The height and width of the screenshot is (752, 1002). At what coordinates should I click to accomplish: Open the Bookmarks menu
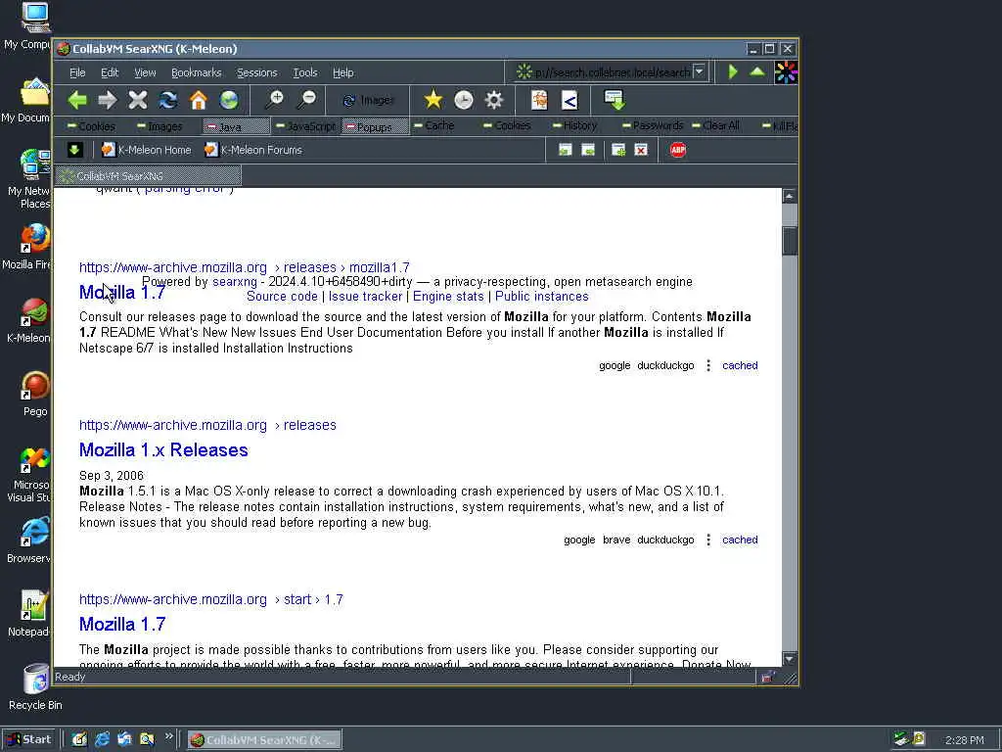[x=196, y=72]
